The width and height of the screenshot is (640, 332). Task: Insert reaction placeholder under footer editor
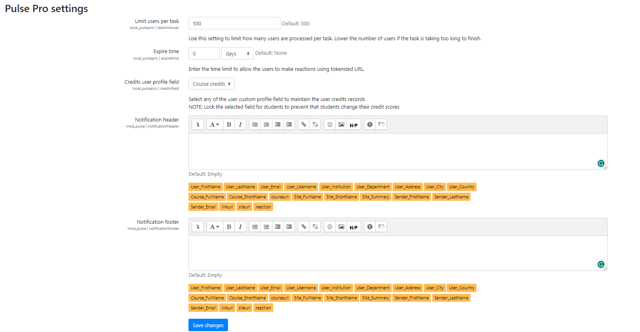[x=263, y=308]
